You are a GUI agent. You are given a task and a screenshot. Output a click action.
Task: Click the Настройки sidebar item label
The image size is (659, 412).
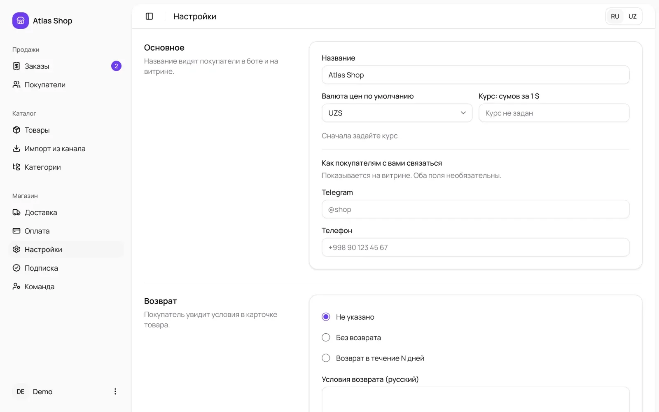[x=43, y=250]
